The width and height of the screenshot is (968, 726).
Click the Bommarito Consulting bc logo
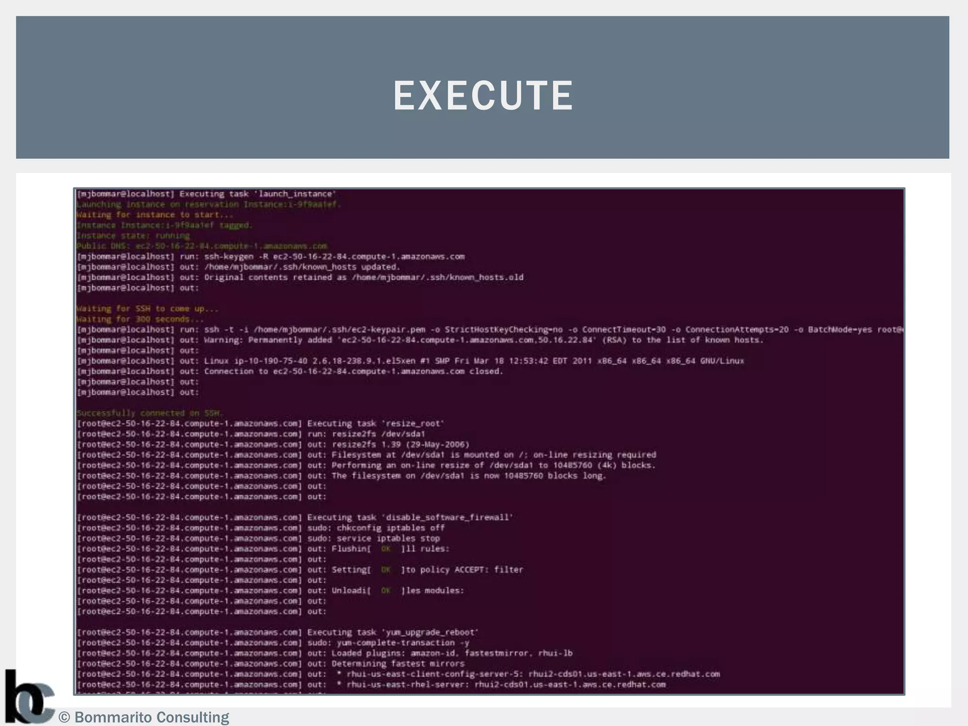click(29, 696)
